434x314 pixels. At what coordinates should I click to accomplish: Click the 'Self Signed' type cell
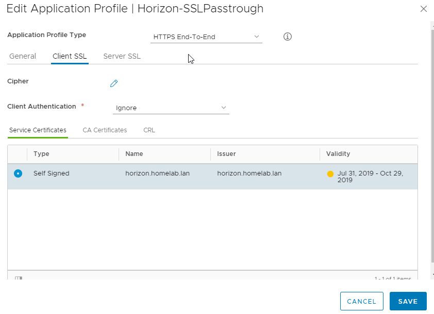pos(51,173)
